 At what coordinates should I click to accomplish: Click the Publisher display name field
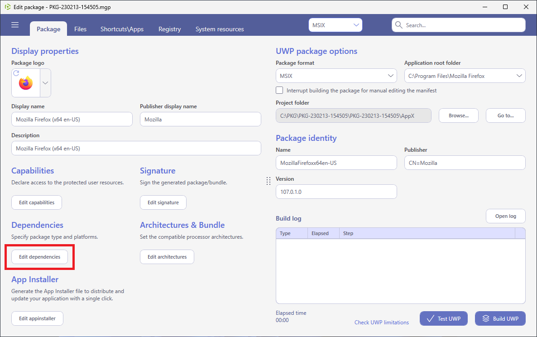pyautogui.click(x=200, y=119)
